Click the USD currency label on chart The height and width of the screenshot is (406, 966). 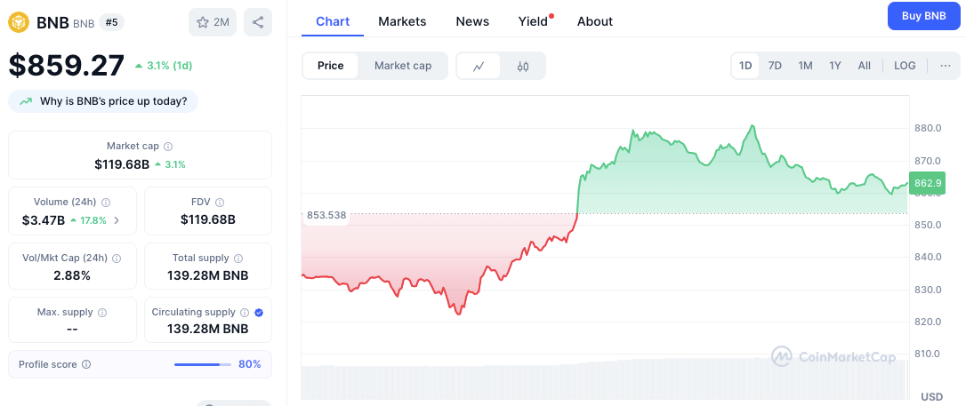[x=931, y=396]
